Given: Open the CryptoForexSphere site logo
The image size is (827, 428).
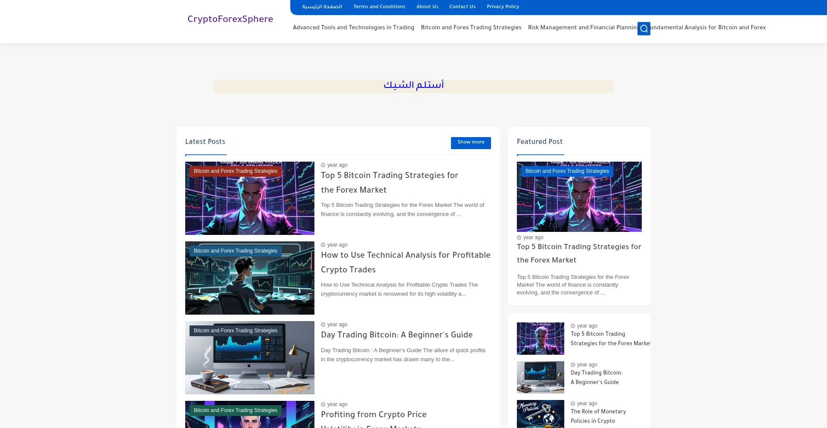Looking at the screenshot, I should click(x=230, y=19).
